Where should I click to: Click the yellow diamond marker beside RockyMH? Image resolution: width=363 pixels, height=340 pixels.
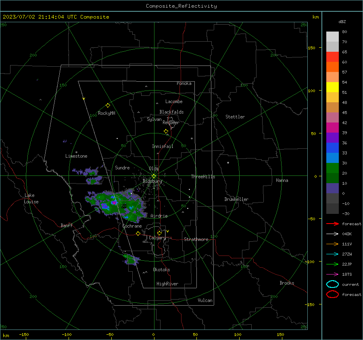point(108,106)
